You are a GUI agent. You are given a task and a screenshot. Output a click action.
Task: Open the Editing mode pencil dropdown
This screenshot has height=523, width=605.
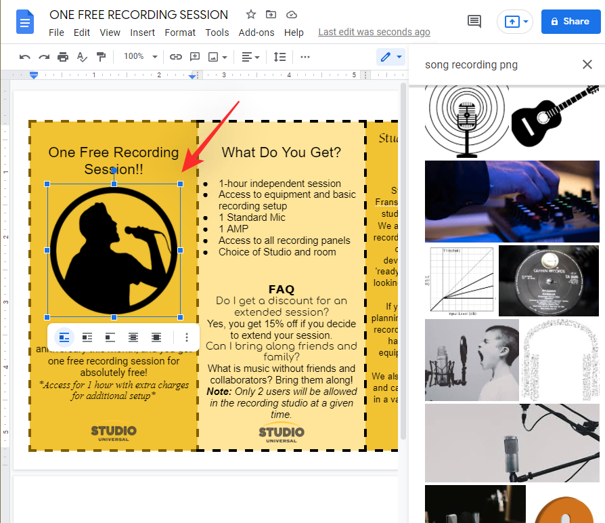(390, 57)
